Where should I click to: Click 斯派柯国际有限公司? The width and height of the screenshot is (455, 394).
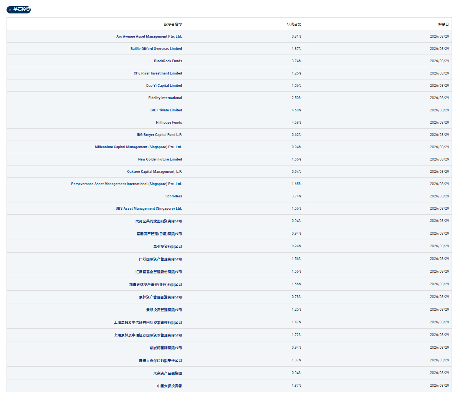[166, 348]
